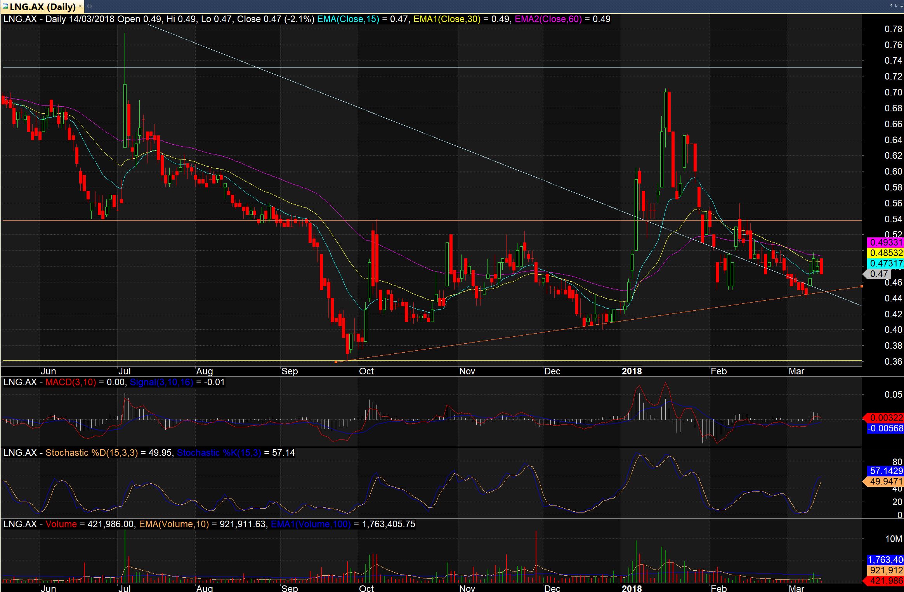Click the Oct label below the price pane
Screen dimensions: 904x592
(x=366, y=371)
